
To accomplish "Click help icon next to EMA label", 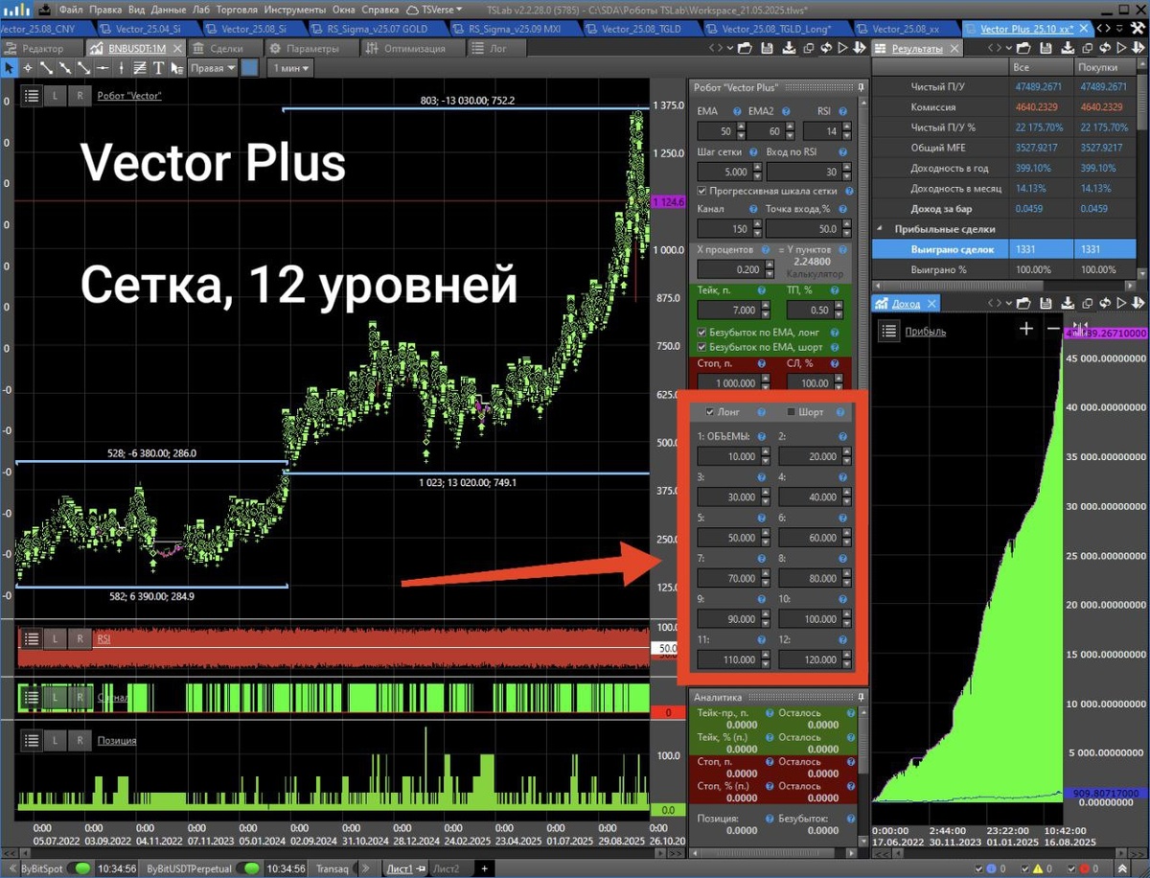I will click(x=737, y=111).
